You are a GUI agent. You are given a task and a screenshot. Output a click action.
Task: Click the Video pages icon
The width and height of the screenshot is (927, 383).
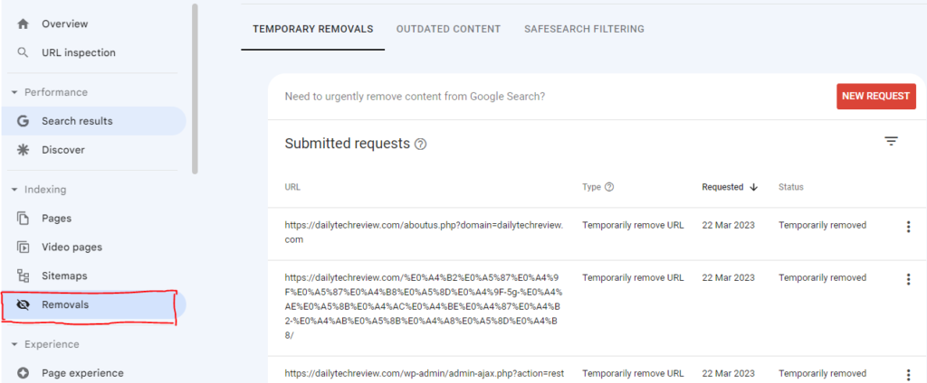(x=24, y=247)
